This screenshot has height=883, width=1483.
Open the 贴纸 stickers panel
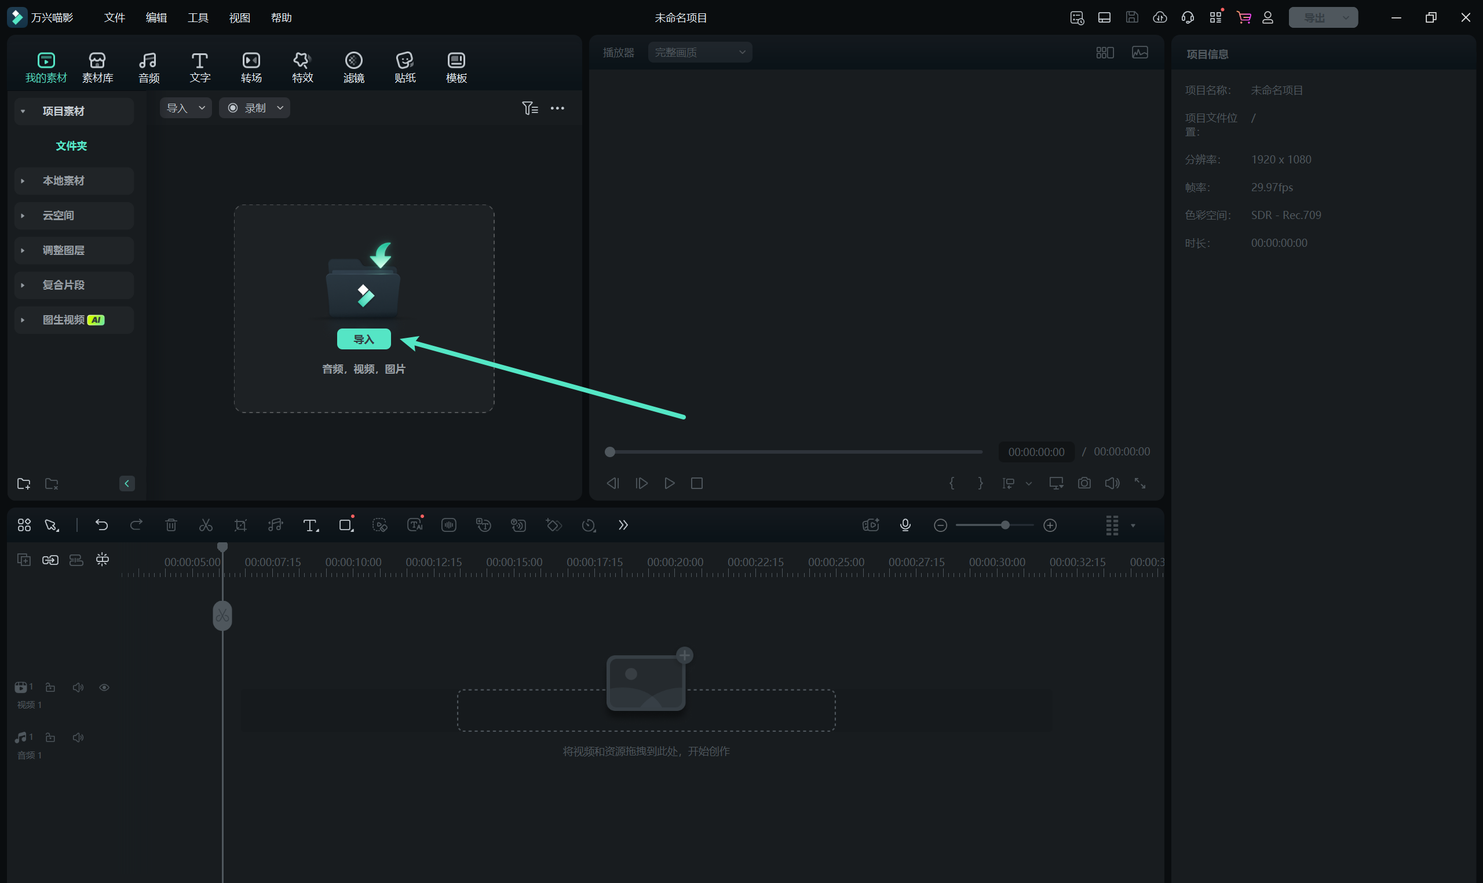tap(404, 67)
